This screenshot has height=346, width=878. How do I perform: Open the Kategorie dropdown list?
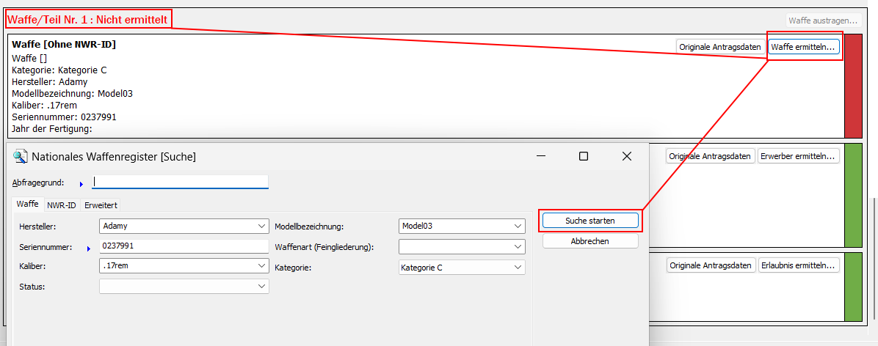click(518, 268)
